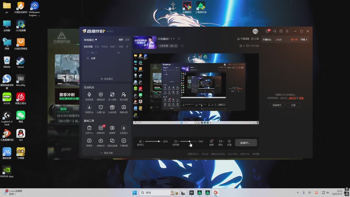Open the user avatar in the title bar
The image size is (350, 197).
(x=255, y=31)
